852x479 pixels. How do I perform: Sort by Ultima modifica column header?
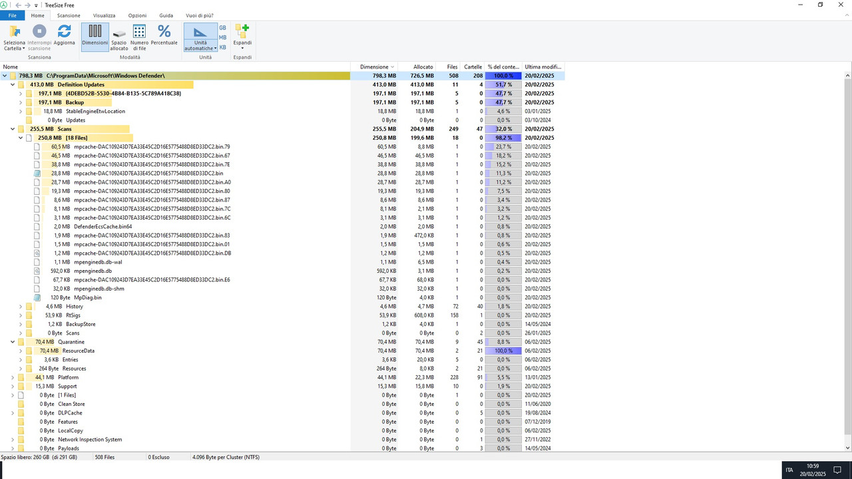click(x=543, y=67)
